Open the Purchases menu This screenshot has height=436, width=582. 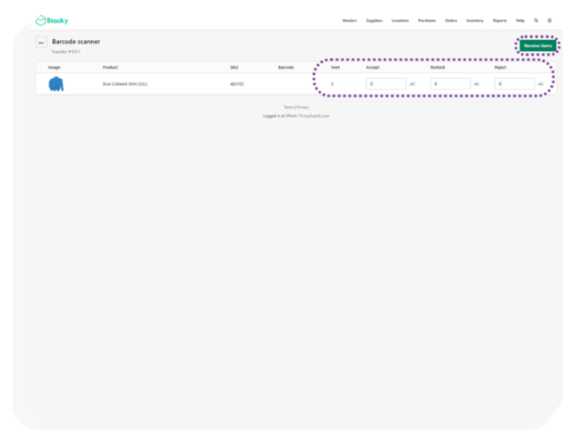[x=427, y=20]
